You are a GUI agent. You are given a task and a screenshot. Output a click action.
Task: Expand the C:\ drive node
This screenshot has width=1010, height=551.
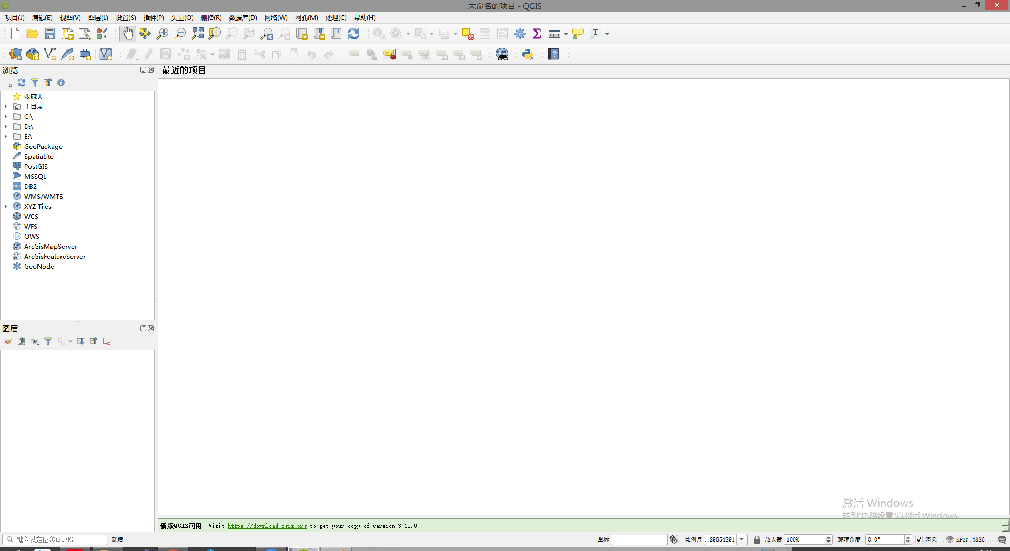coord(5,116)
